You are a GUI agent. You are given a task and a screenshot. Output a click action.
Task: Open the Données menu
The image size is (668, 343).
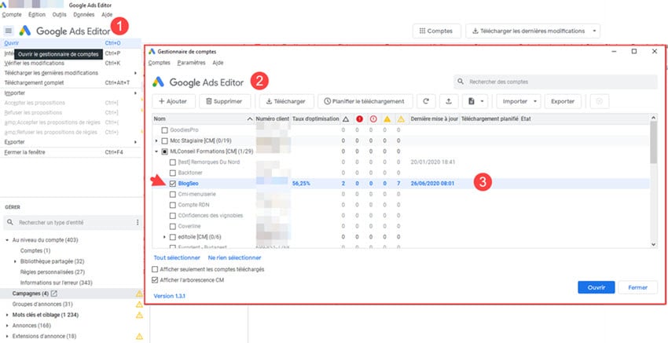tap(83, 14)
